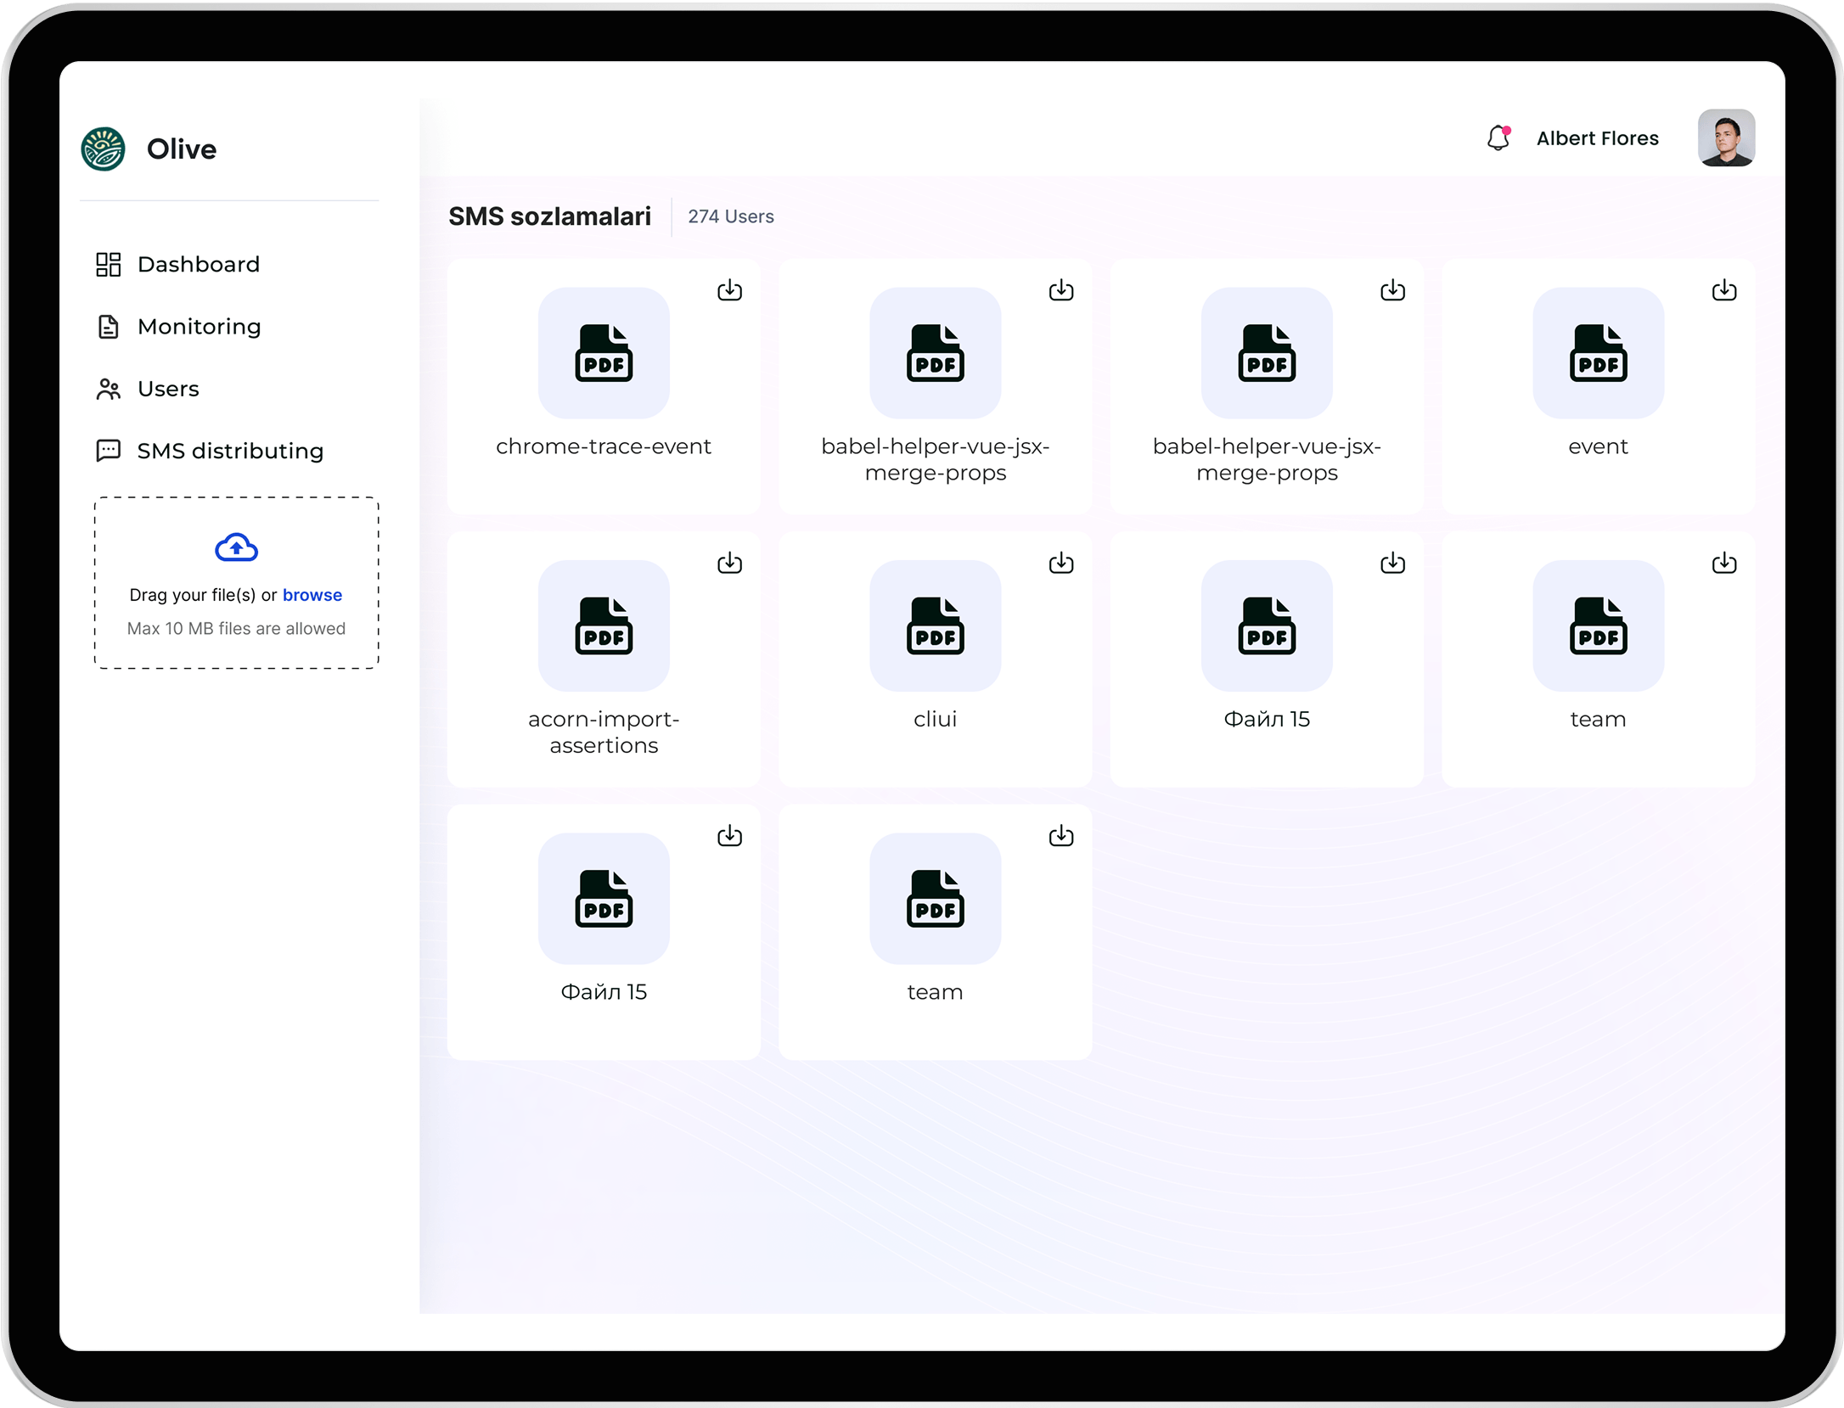The image size is (1844, 1408).
Task: Select SMS distributing in sidebar
Action: pyautogui.click(x=229, y=451)
